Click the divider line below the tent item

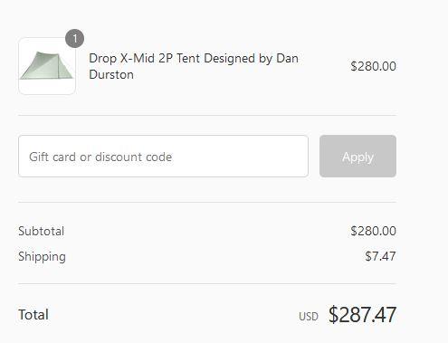coord(207,115)
